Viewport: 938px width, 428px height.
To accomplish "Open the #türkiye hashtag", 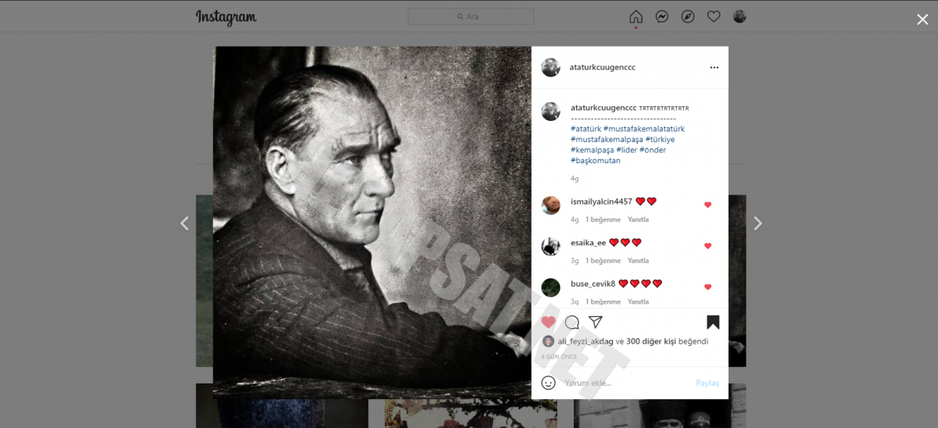I will click(661, 140).
